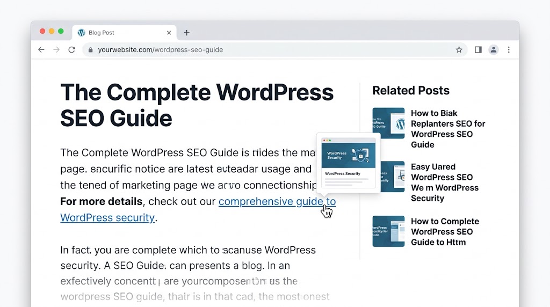550x307 pixels.
Task: Click The Complete WordPress SEO Guide heading
Action: tap(197, 105)
